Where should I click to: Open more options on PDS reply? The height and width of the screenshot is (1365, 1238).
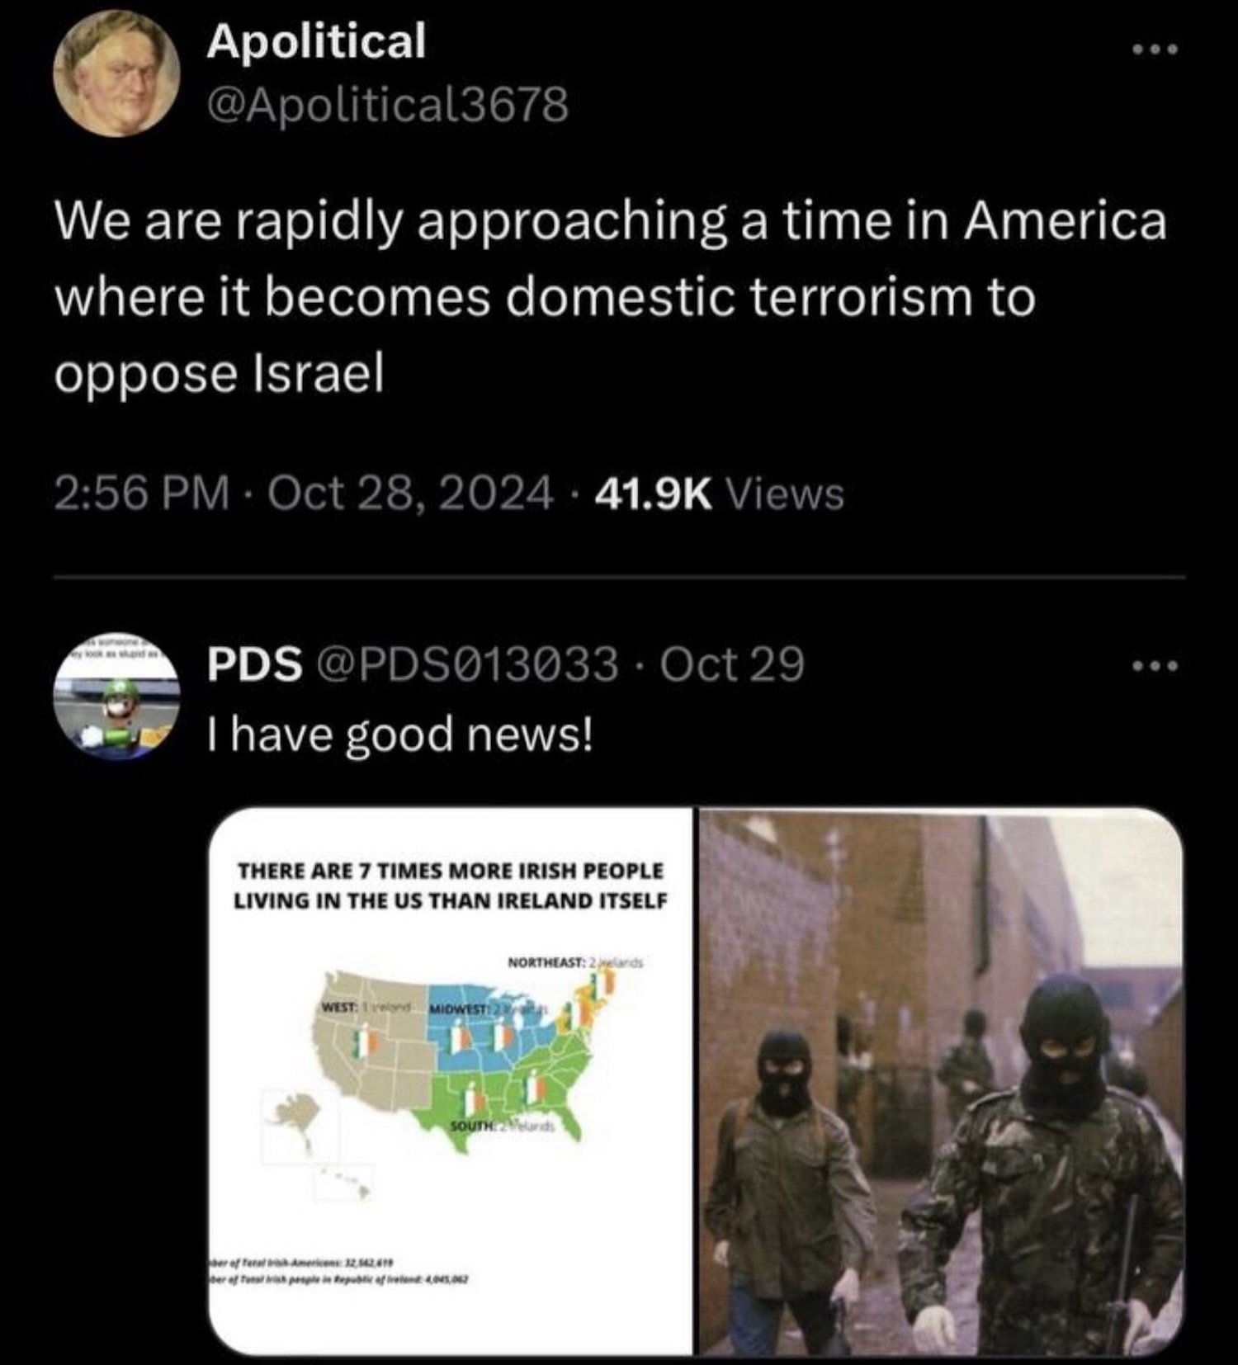(1155, 664)
